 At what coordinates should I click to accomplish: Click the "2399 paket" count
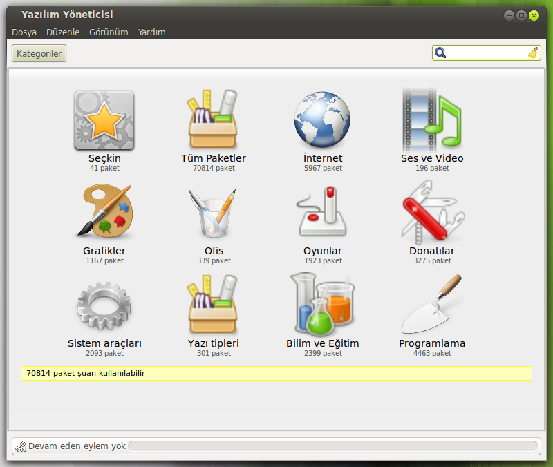coord(323,353)
